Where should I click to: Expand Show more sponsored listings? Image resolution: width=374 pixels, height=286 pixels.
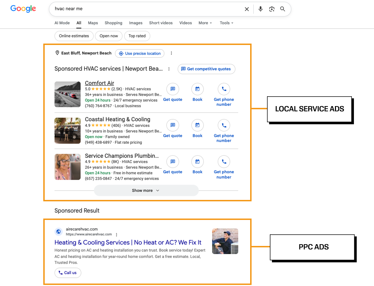pyautogui.click(x=146, y=190)
